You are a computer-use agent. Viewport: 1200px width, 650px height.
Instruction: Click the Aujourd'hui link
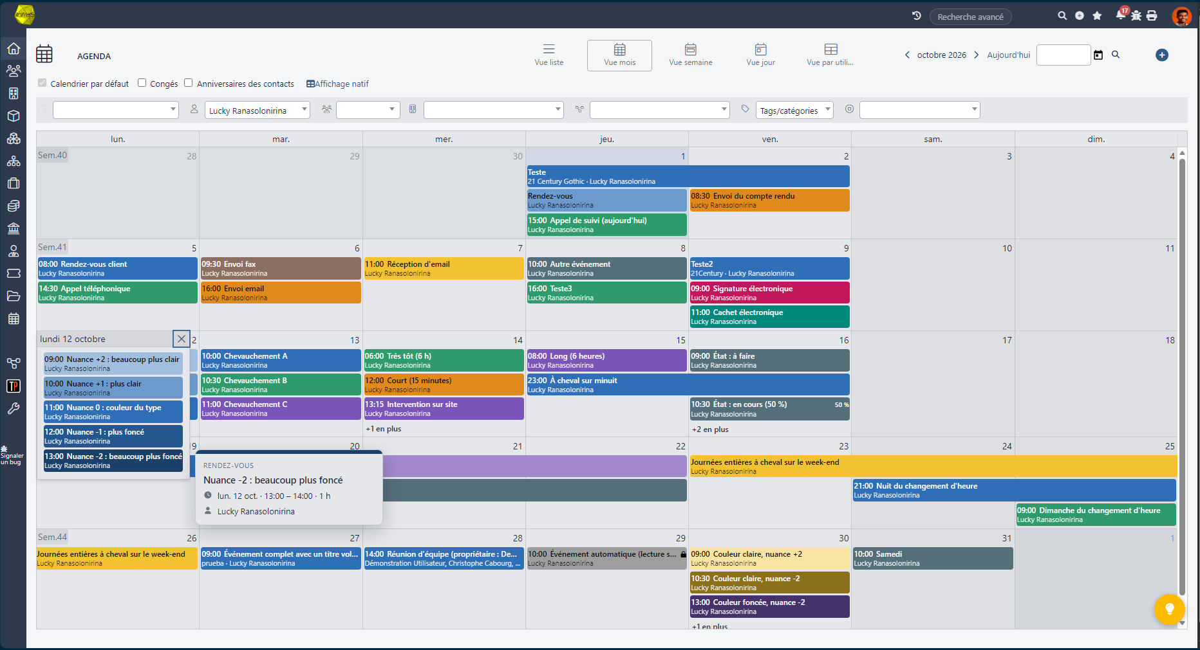point(1008,55)
